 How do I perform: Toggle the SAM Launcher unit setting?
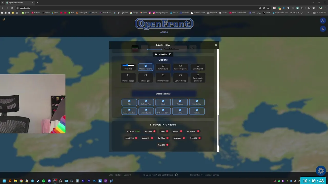pos(129,111)
